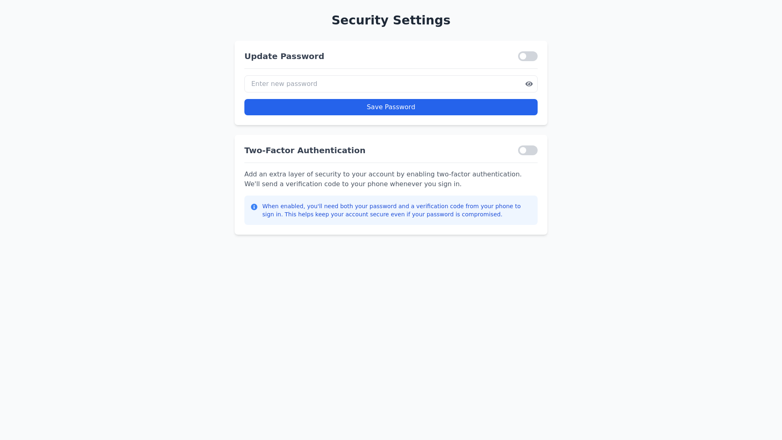Focus the Enter new password field
Viewport: 782px width, 440px height.
click(x=383, y=84)
